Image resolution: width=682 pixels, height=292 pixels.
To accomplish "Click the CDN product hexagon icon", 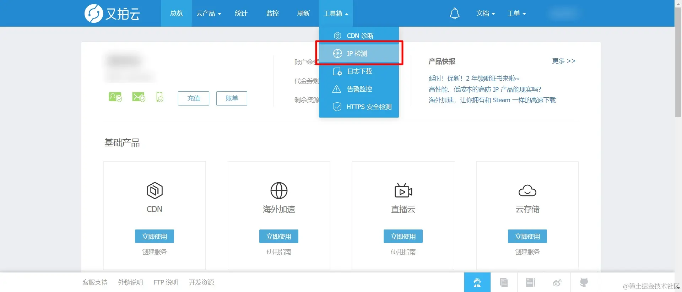I will click(155, 191).
